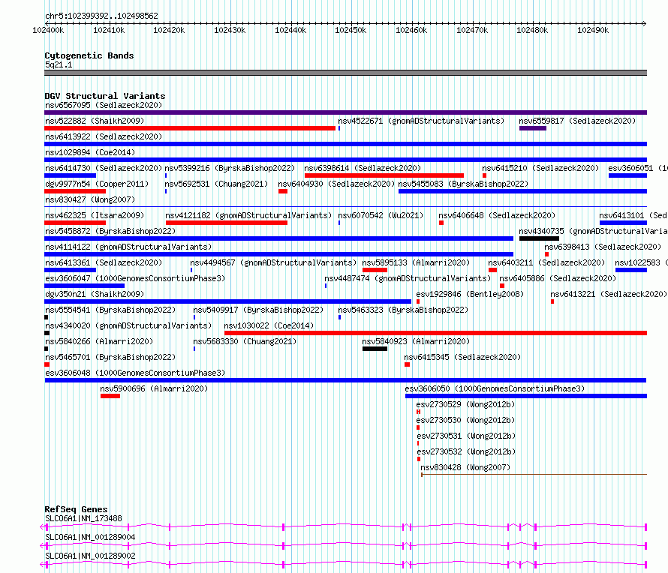The width and height of the screenshot is (668, 573).
Task: Click nsv4494567 gnomAD variant label
Action: [x=273, y=262]
